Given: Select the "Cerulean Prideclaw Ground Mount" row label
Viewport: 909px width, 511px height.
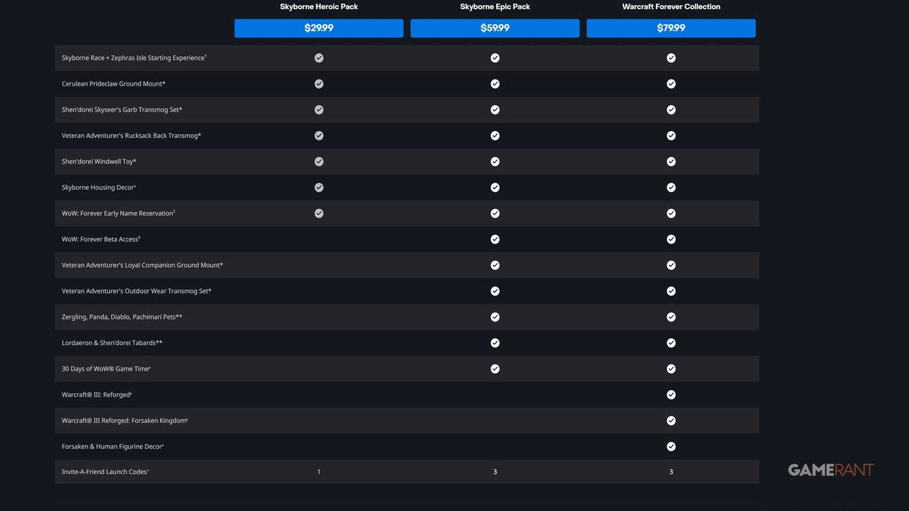Looking at the screenshot, I should (x=113, y=84).
